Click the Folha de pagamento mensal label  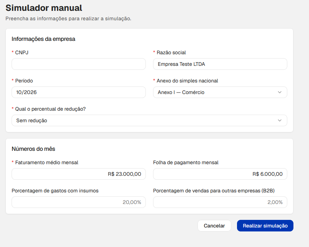click(186, 162)
